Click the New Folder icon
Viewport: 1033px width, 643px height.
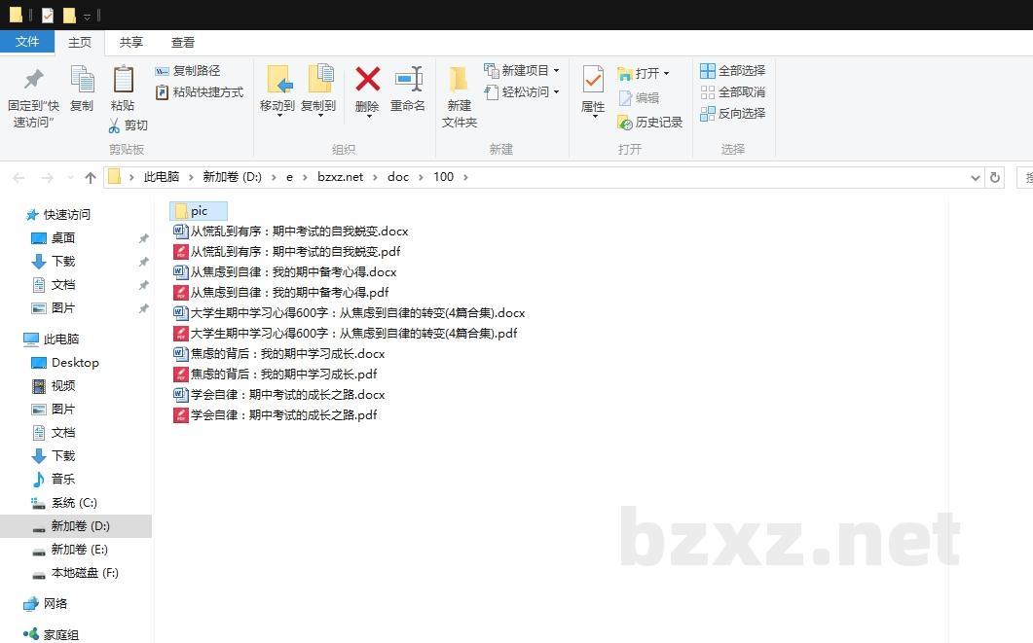click(x=459, y=80)
